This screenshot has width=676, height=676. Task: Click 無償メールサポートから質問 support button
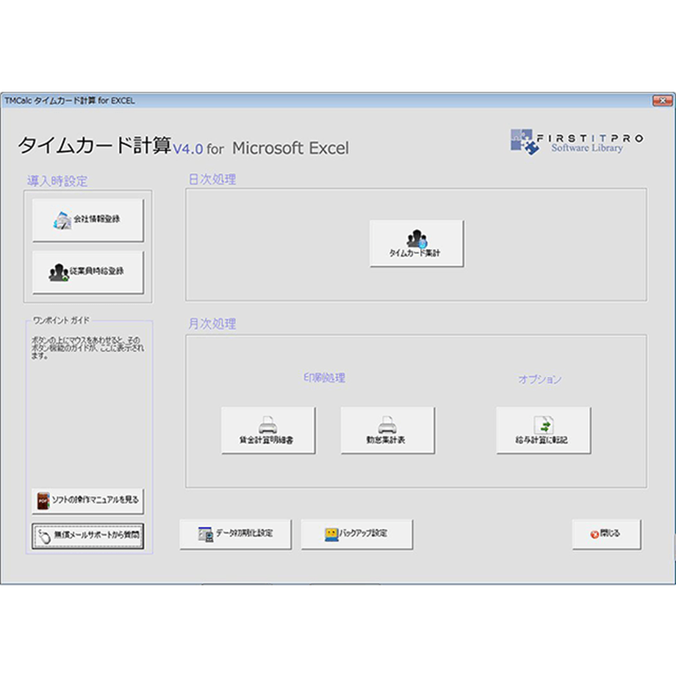click(x=88, y=536)
